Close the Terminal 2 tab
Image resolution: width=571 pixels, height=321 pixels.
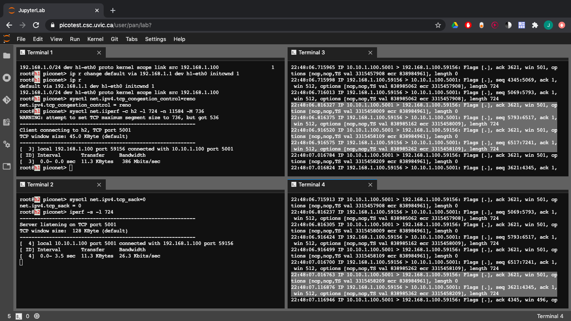pyautogui.click(x=99, y=185)
